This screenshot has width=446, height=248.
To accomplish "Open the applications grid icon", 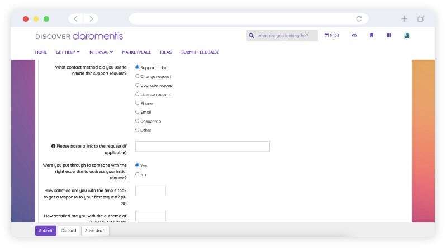I will (x=388, y=36).
